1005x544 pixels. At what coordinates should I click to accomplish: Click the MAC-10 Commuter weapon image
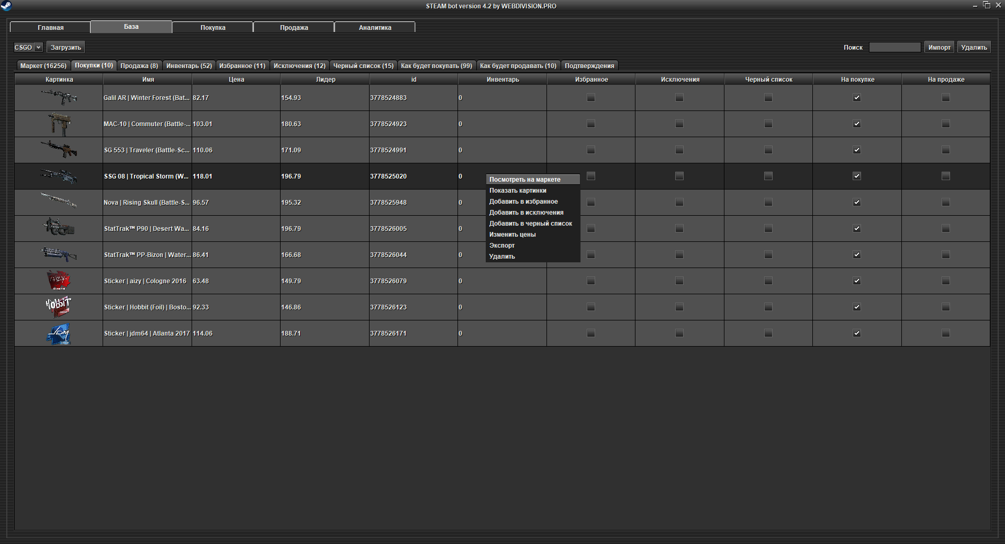(x=59, y=124)
